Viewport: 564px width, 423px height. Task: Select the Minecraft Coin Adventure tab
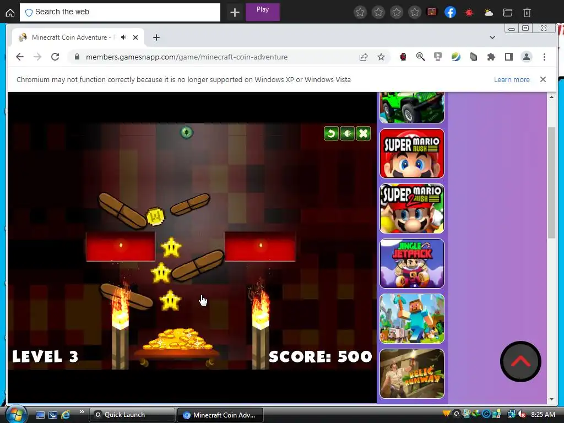pos(78,37)
